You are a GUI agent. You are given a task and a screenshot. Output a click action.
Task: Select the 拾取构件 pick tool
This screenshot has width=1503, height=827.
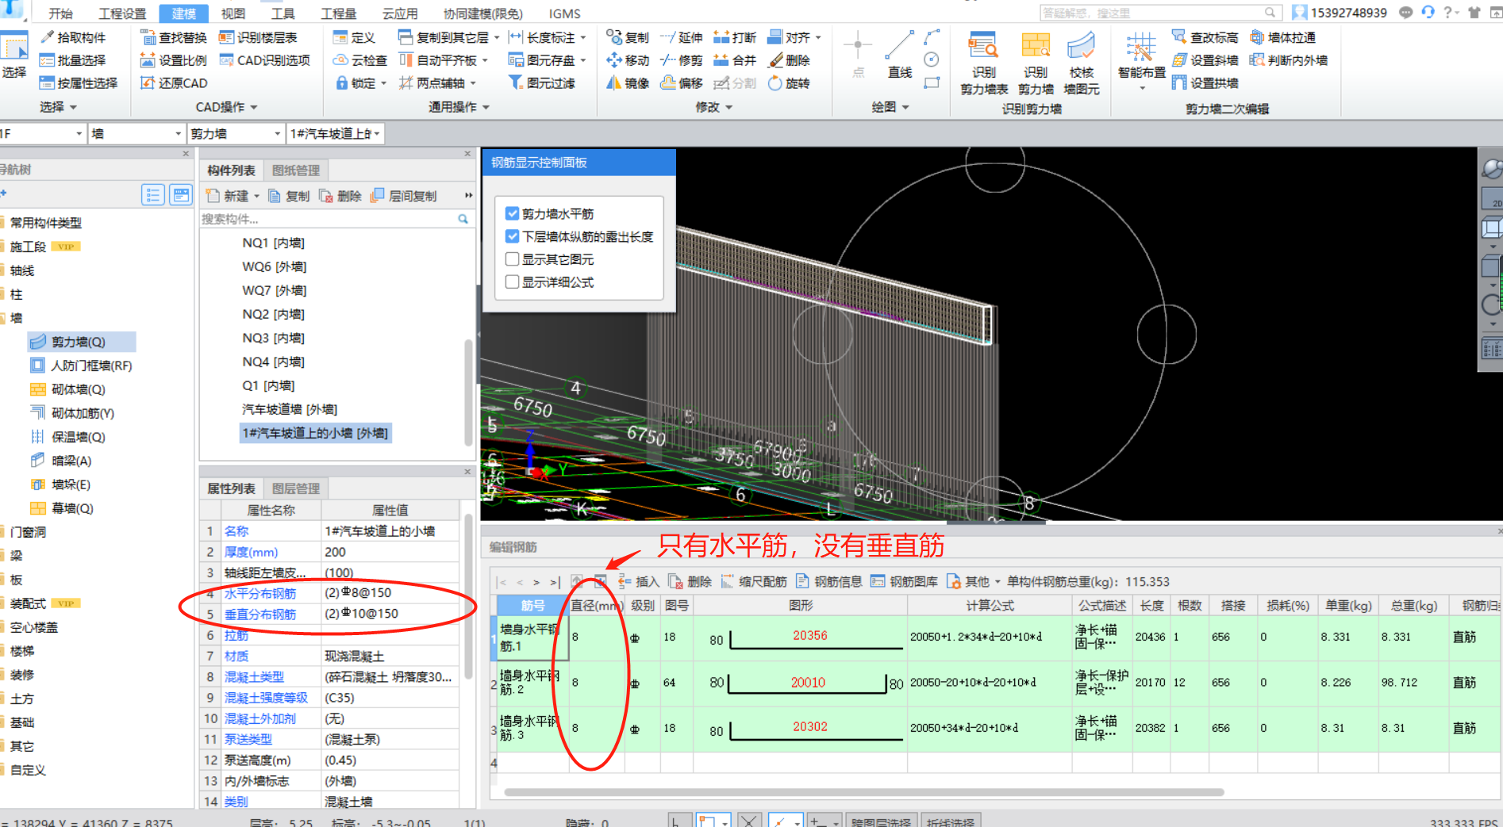click(x=72, y=37)
